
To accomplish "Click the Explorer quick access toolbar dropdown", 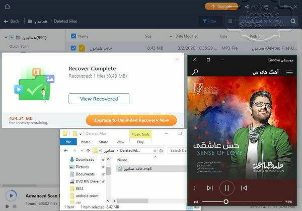I will click(x=81, y=134).
